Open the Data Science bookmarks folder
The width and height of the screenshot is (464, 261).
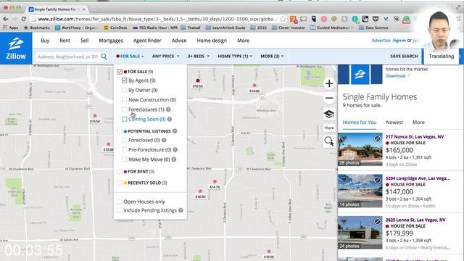tap(373, 28)
